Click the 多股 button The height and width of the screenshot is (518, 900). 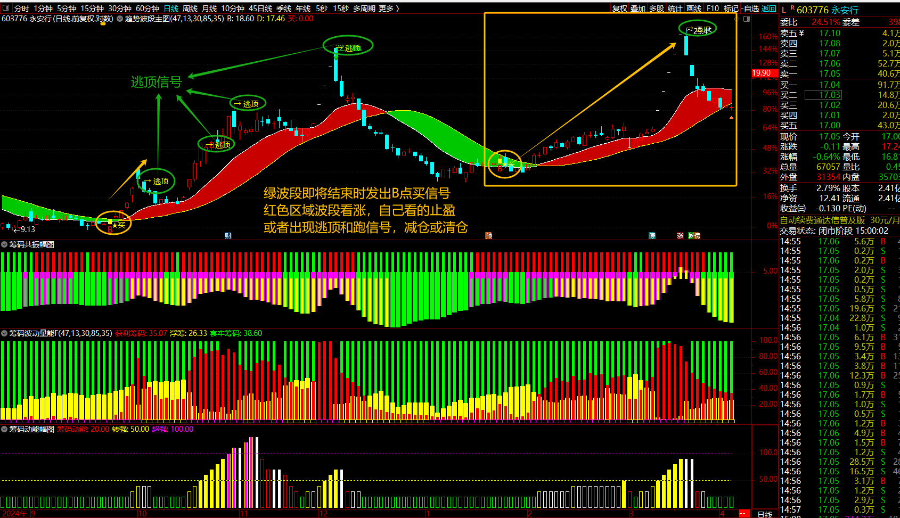click(657, 9)
